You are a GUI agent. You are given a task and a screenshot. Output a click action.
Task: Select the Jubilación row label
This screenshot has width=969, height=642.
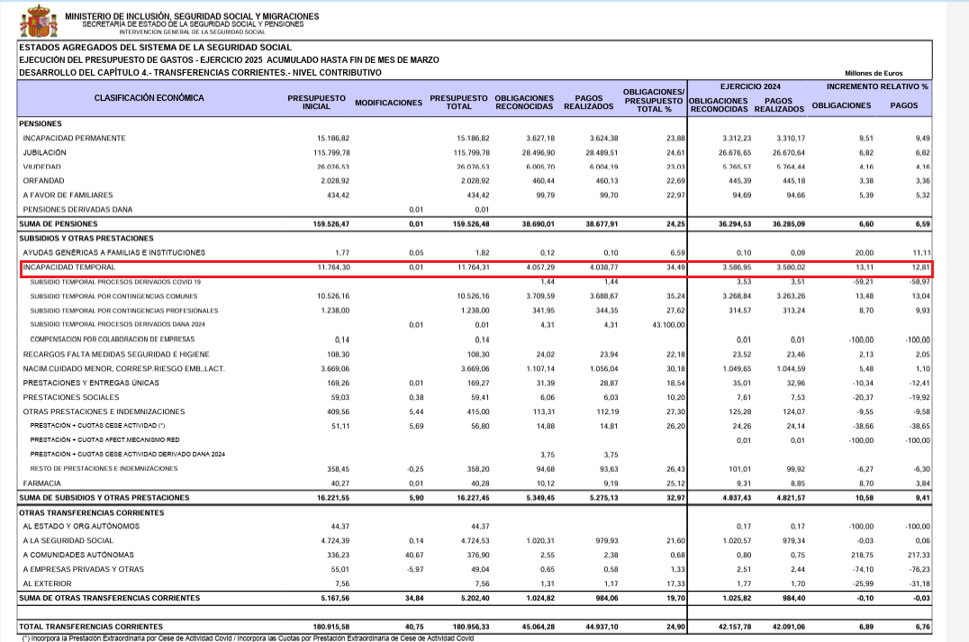coord(45,153)
